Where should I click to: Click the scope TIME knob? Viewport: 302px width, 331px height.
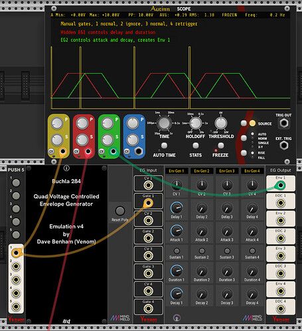pos(164,123)
